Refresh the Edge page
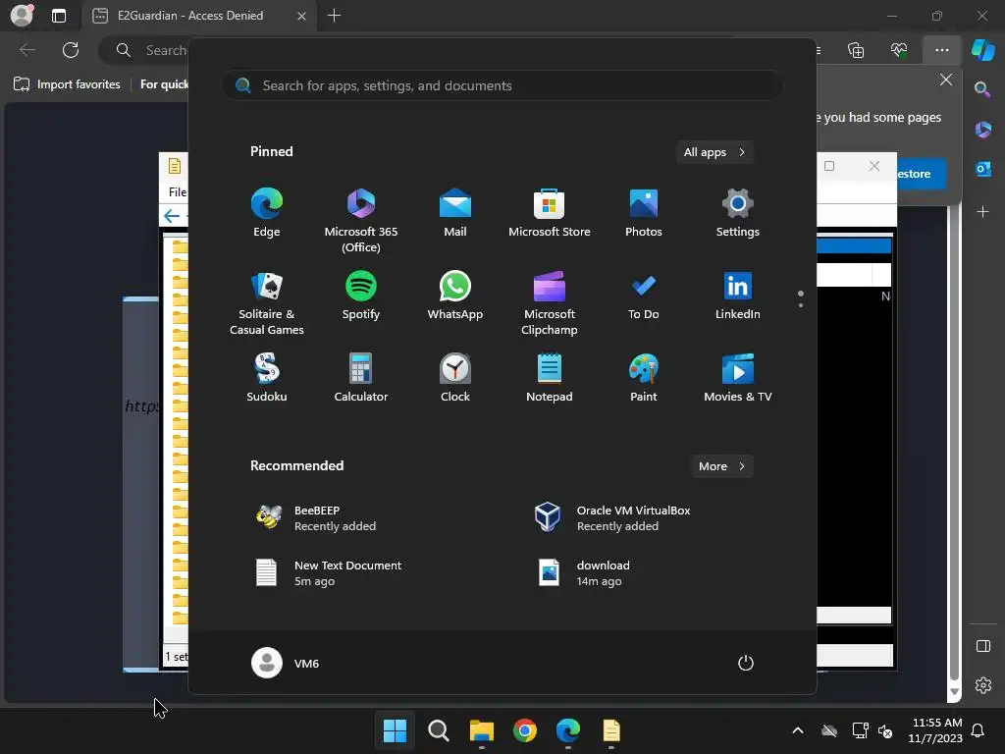The image size is (1005, 754). 71,50
